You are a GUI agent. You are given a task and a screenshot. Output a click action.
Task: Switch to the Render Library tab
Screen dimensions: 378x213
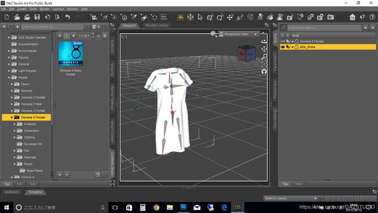pyautogui.click(x=156, y=26)
